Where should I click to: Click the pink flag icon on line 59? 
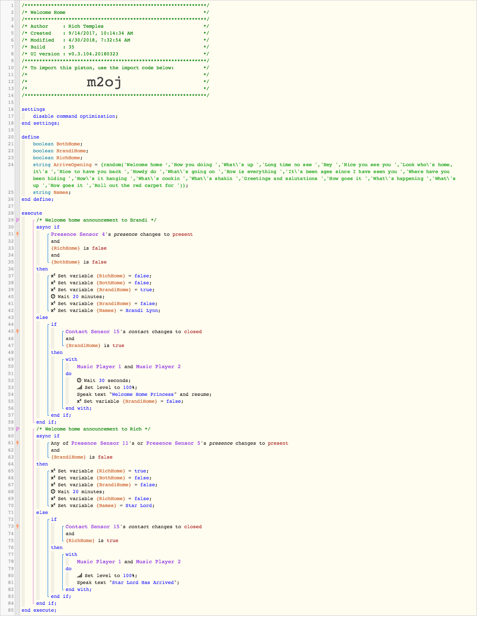[x=18, y=429]
